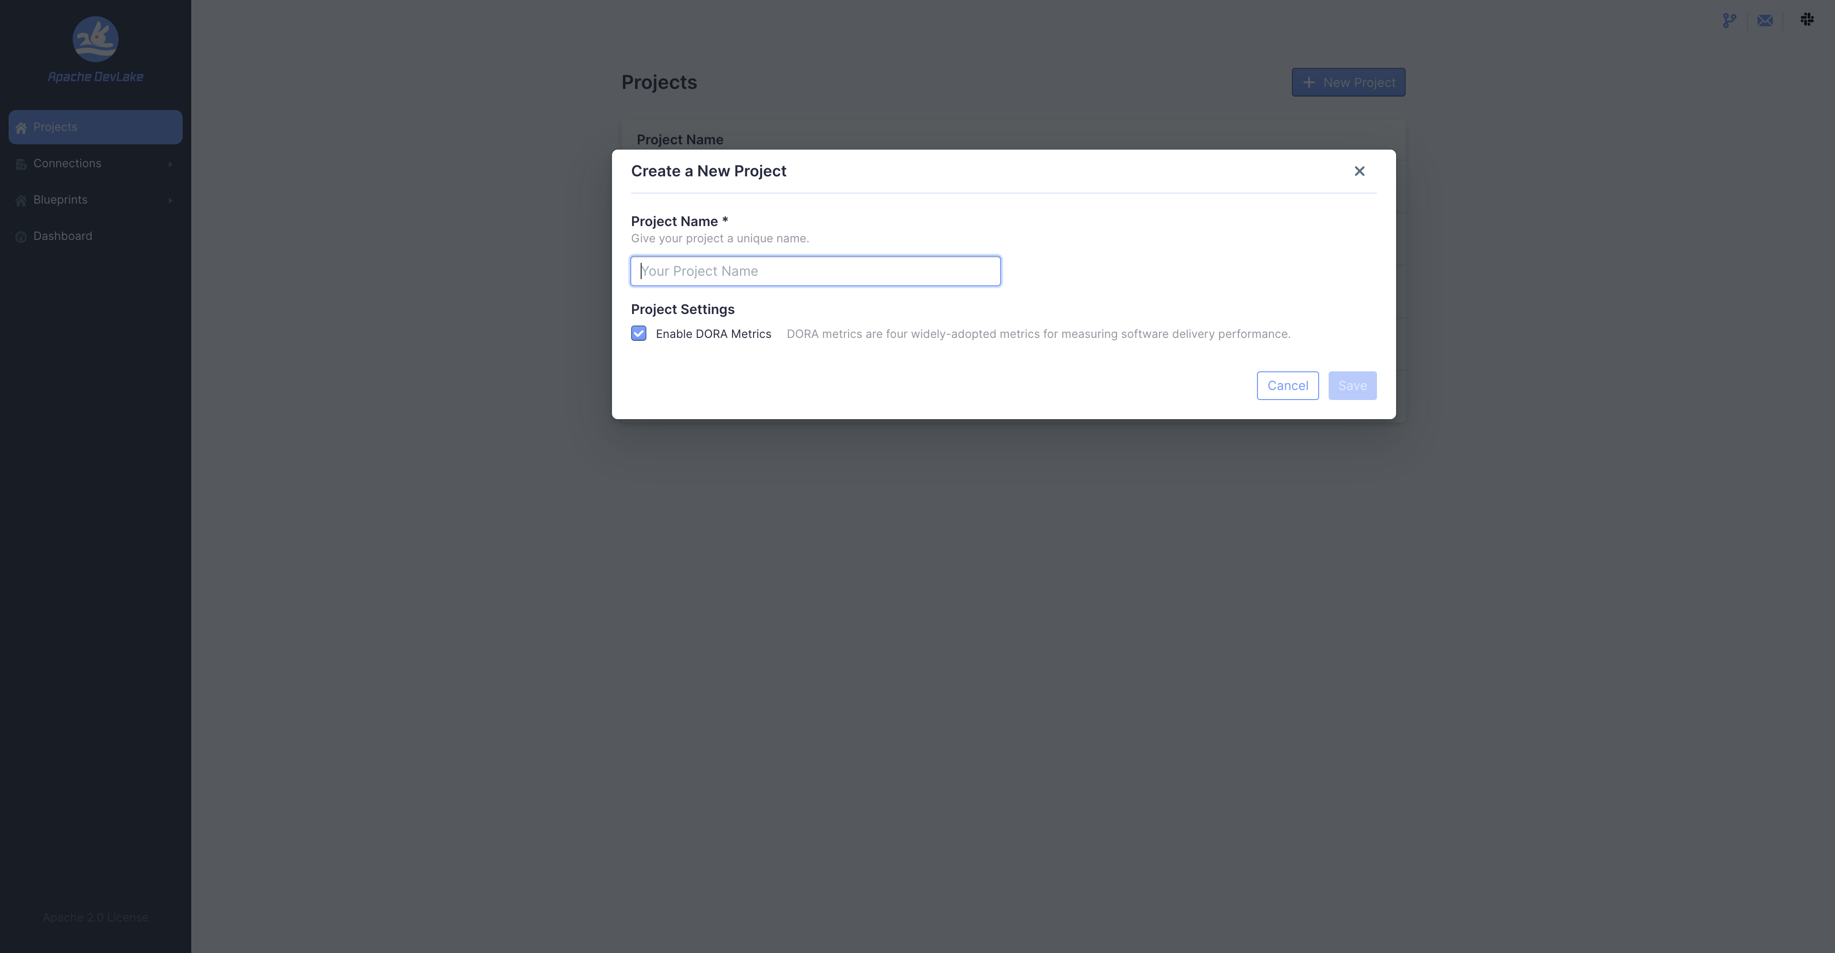This screenshot has height=953, width=1835.
Task: Open the Slack icon in header
Action: [x=1807, y=19]
